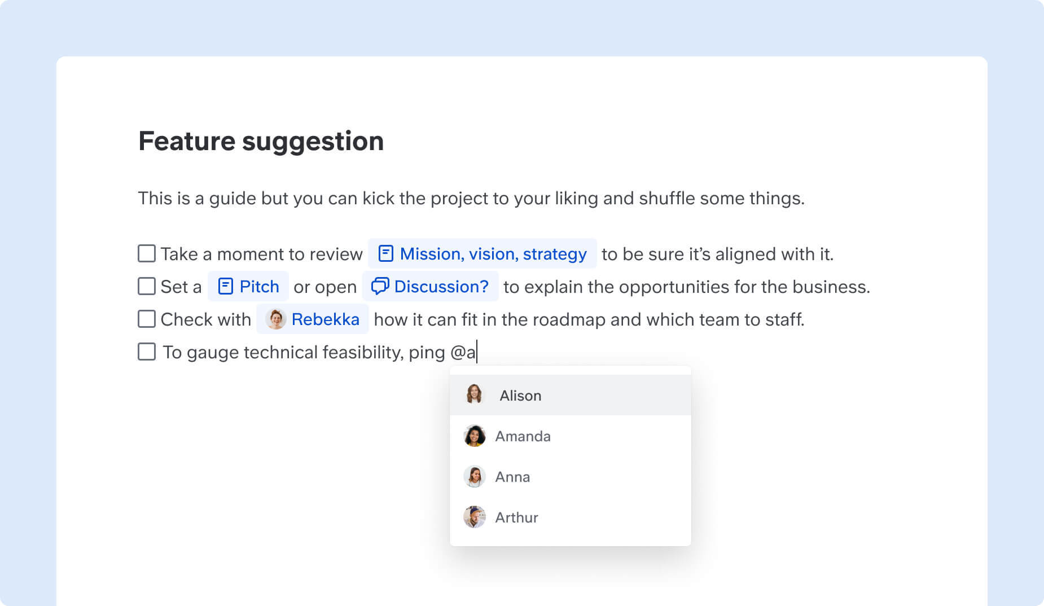The width and height of the screenshot is (1044, 606).
Task: Tick the 'Set a Pitch' task checkbox
Action: click(x=147, y=286)
